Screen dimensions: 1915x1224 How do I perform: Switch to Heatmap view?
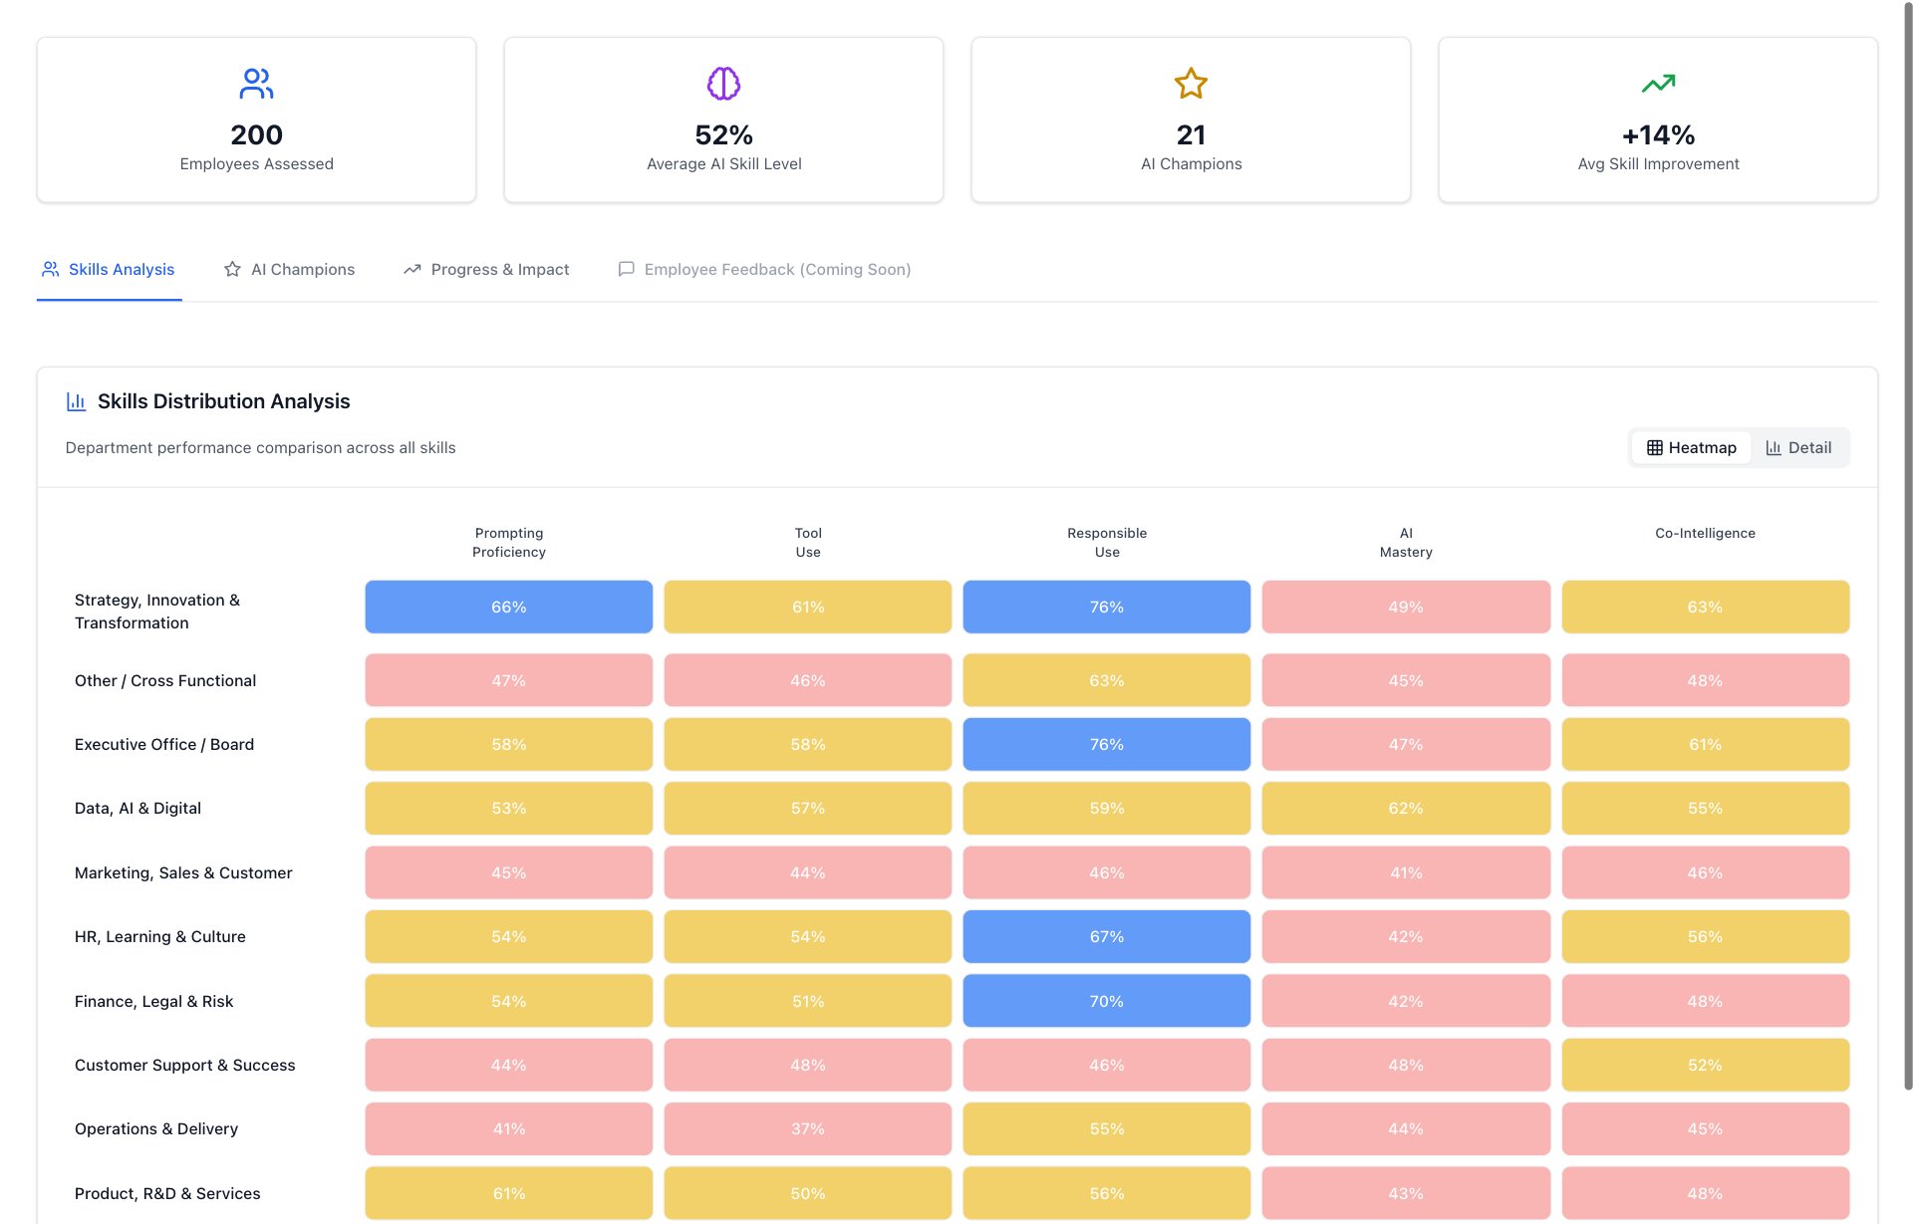(x=1691, y=448)
